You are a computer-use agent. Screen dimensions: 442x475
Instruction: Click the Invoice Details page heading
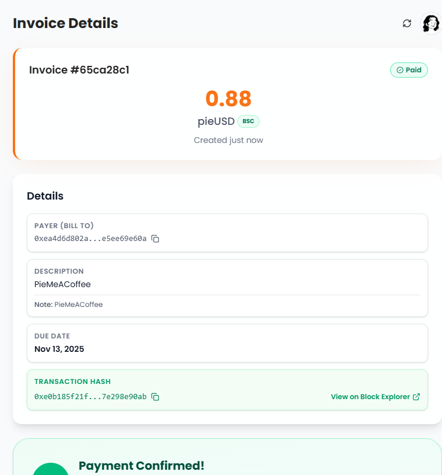pyautogui.click(x=65, y=23)
